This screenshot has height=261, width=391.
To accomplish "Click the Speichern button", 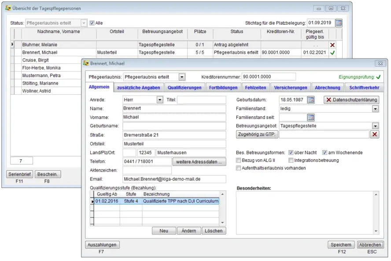I will (341, 245).
